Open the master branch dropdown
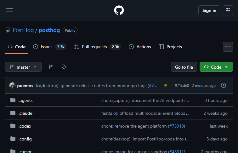Viewport: 238px width, 153px height. 23,67
